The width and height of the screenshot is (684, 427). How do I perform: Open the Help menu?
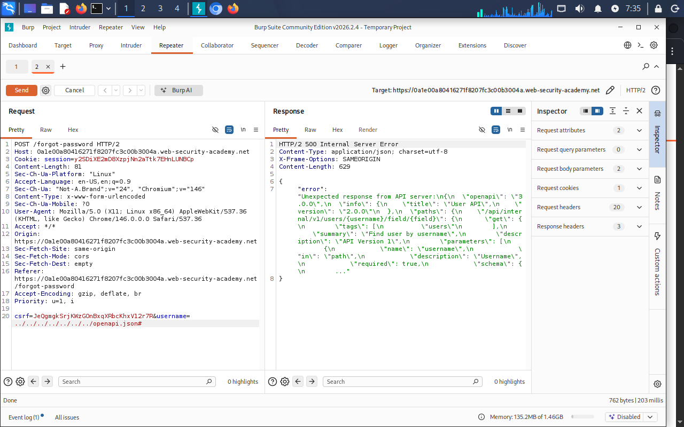pyautogui.click(x=159, y=27)
